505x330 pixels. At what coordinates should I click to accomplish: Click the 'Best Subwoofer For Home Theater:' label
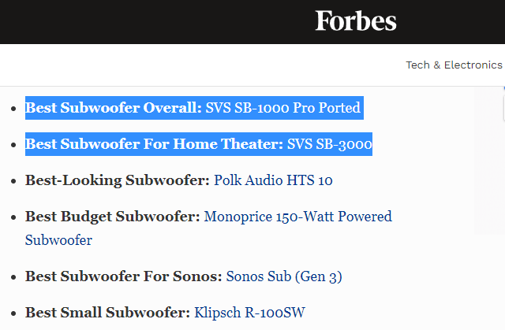coord(154,144)
